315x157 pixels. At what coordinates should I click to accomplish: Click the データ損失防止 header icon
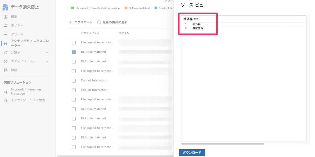point(6,7)
